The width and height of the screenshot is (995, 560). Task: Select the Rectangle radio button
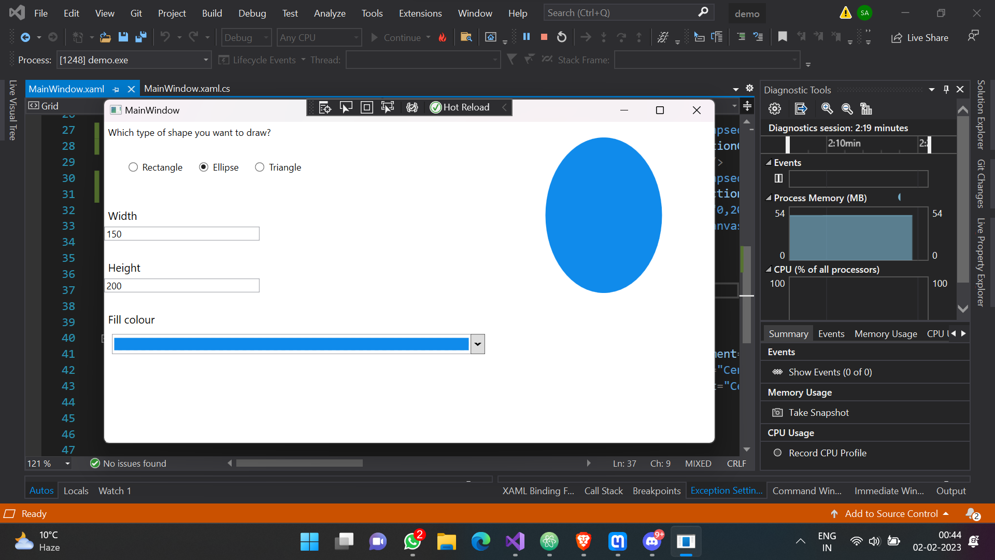(133, 167)
